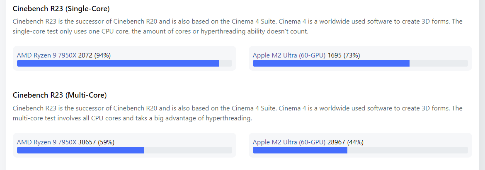Click the multi-core test description paragraph
Image resolution: width=485 pixels, height=170 pixels.
[238, 113]
